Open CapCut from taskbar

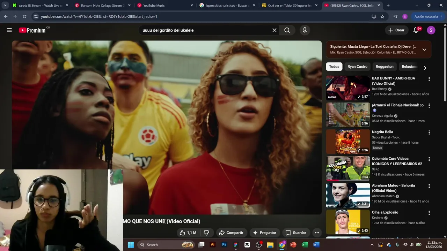[x=247, y=245]
